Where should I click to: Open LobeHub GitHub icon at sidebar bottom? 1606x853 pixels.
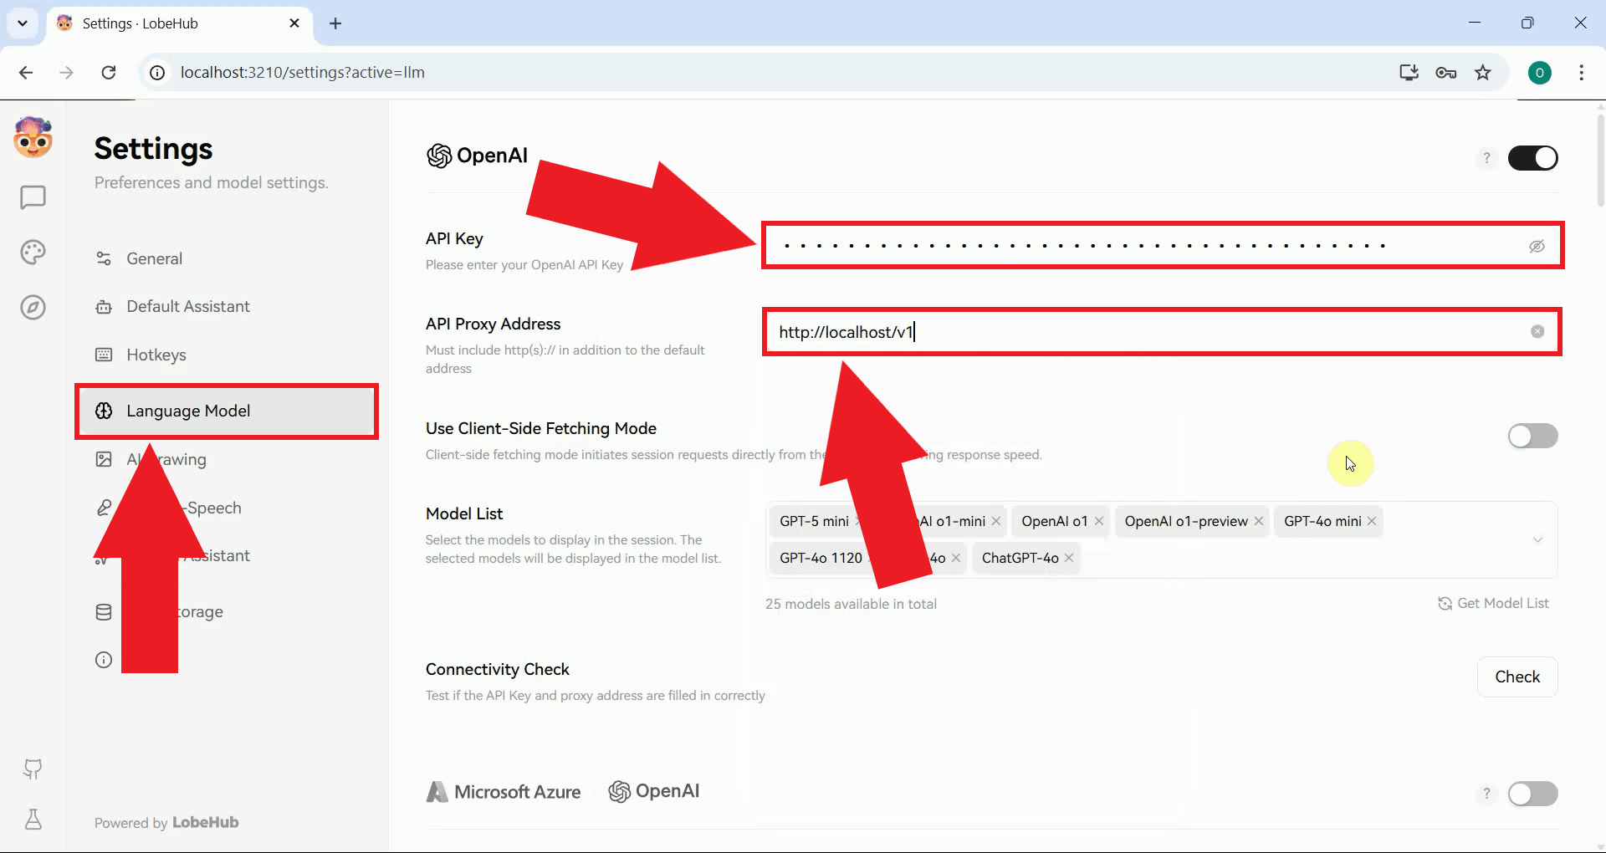point(32,769)
